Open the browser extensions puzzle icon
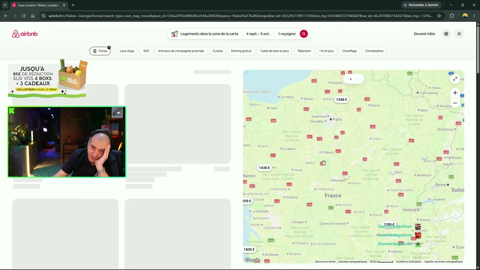The width and height of the screenshot is (480, 270). tap(451, 16)
